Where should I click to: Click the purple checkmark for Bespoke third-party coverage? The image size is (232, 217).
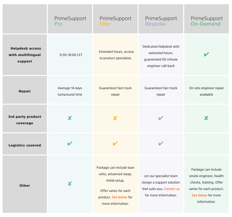(x=161, y=118)
